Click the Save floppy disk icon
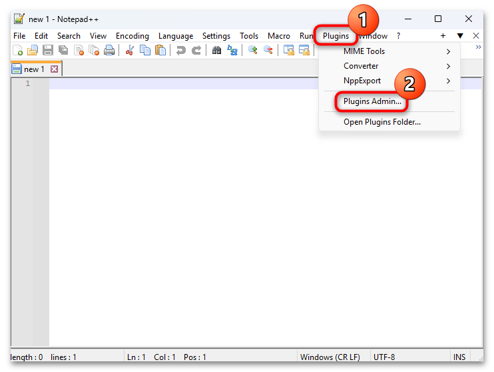This screenshot has width=494, height=372. pos(48,50)
